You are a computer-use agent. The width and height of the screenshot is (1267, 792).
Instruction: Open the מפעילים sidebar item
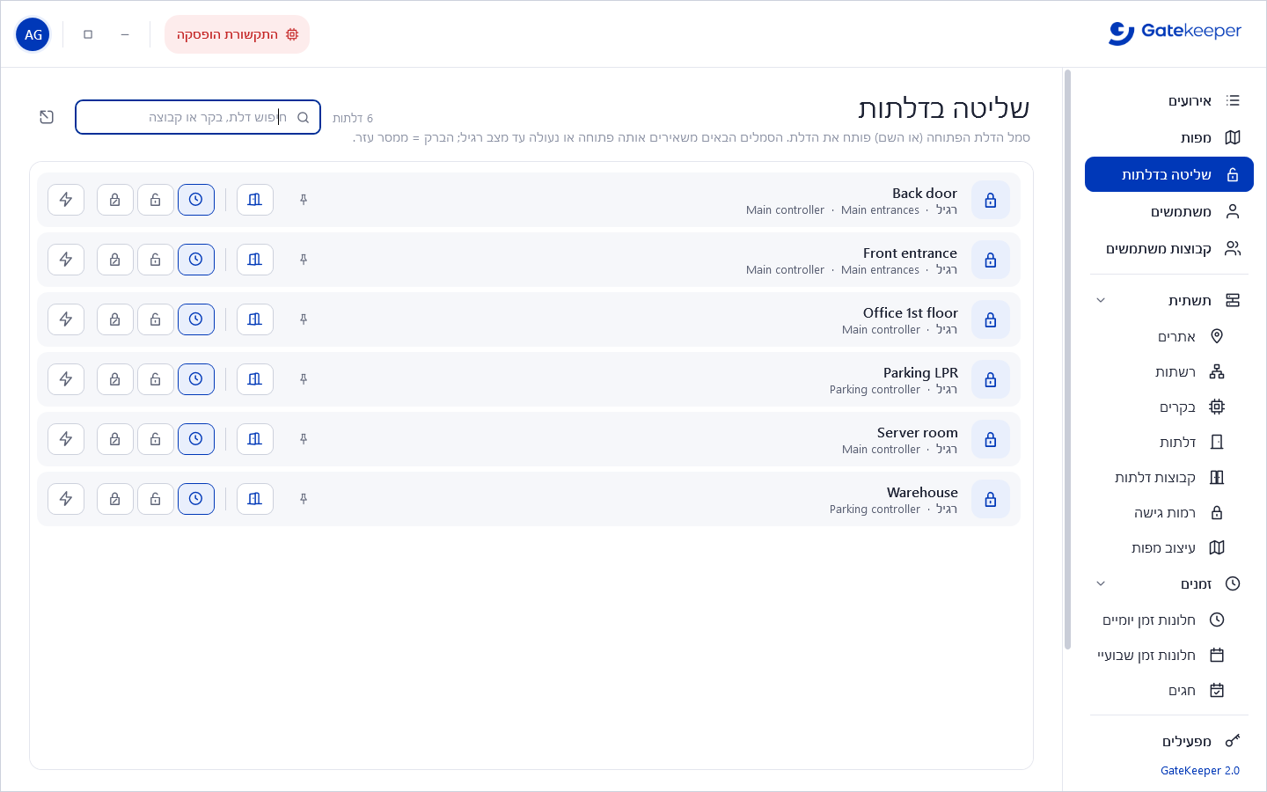[x=1169, y=741]
